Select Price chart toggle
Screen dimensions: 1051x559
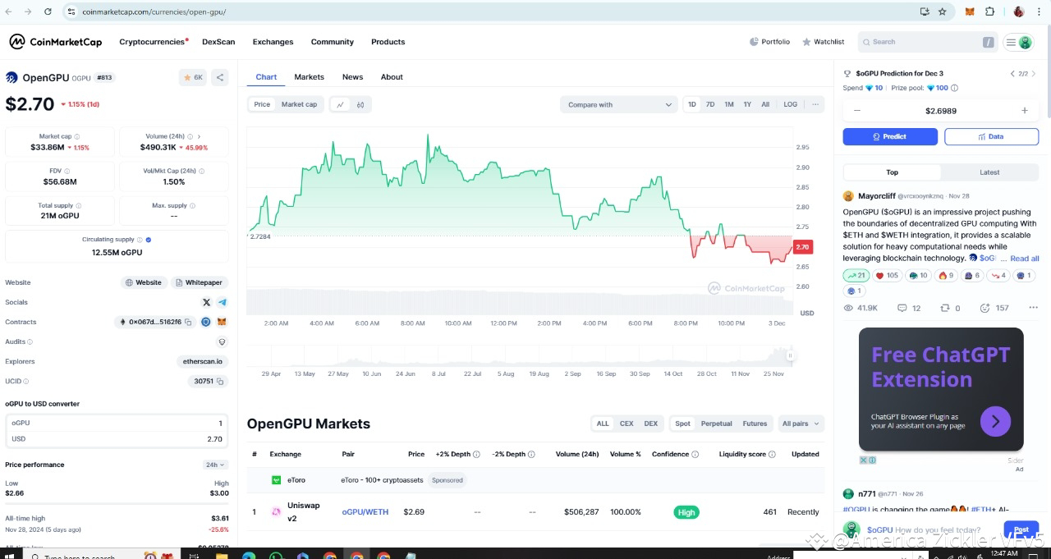262,104
